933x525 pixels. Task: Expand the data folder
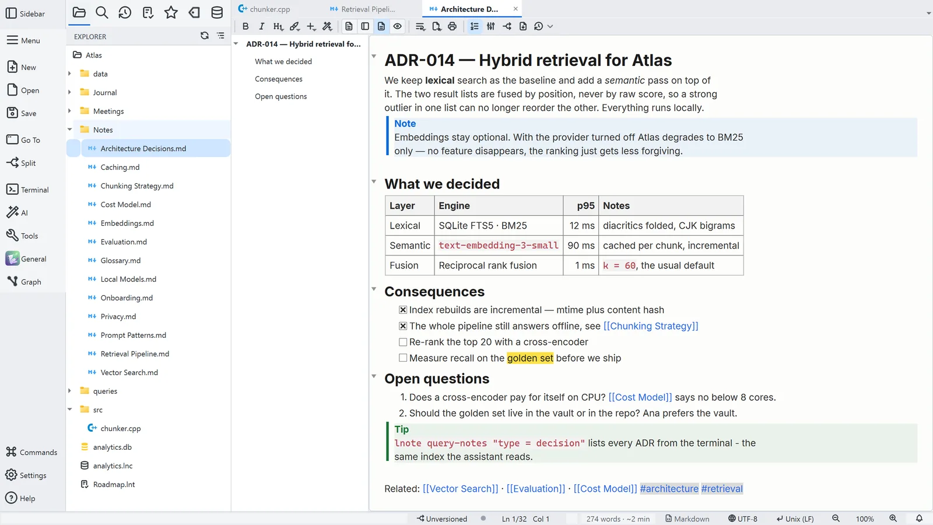(69, 73)
